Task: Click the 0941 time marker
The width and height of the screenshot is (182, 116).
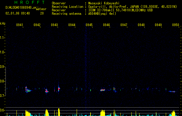Action: (20, 25)
